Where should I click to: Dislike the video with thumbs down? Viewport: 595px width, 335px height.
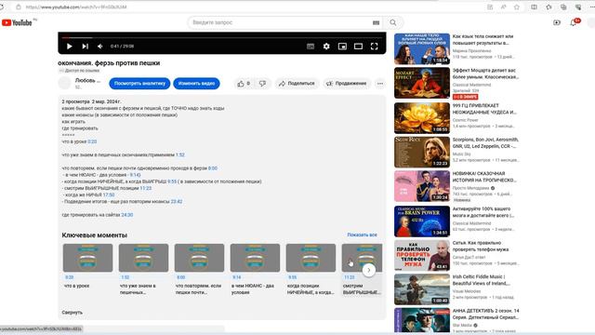[x=262, y=84]
